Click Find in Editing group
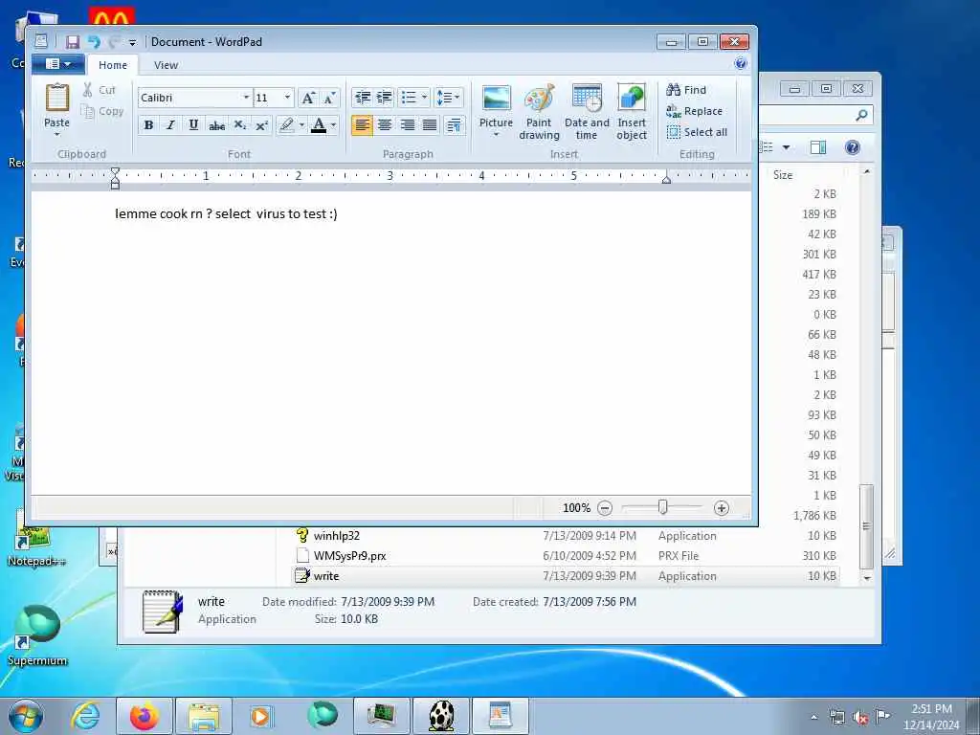Image resolution: width=980 pixels, height=735 pixels. (x=686, y=90)
